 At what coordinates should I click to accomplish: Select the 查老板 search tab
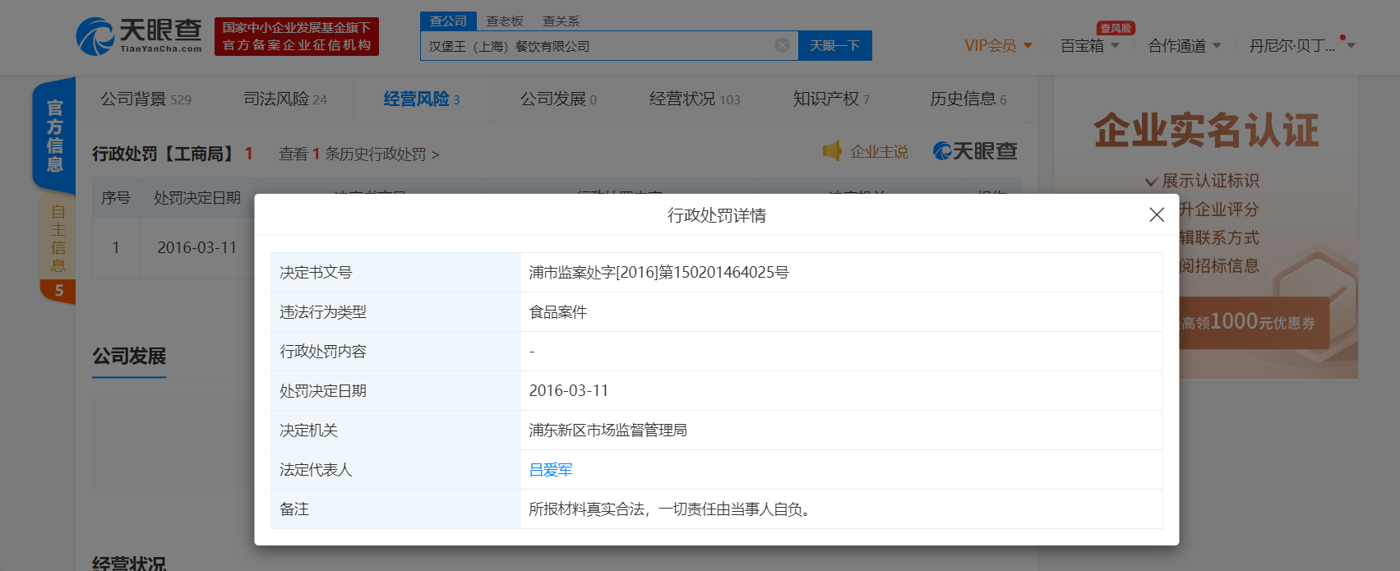pos(505,21)
